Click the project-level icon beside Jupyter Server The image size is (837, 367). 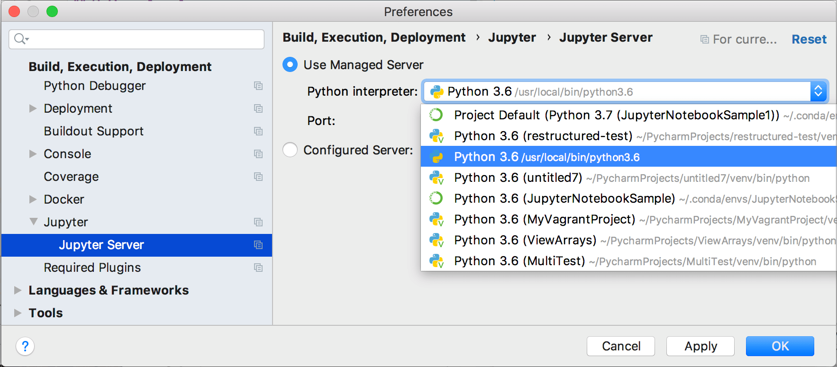[x=258, y=245]
